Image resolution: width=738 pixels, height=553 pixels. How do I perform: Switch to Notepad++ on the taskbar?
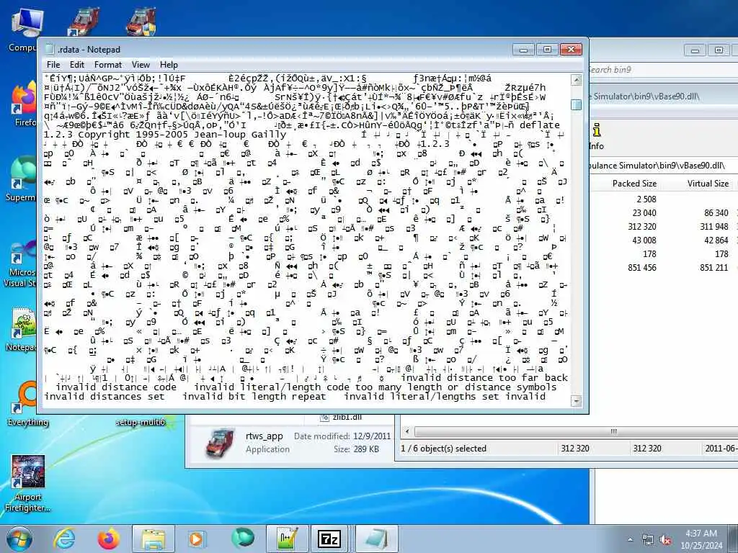click(287, 539)
